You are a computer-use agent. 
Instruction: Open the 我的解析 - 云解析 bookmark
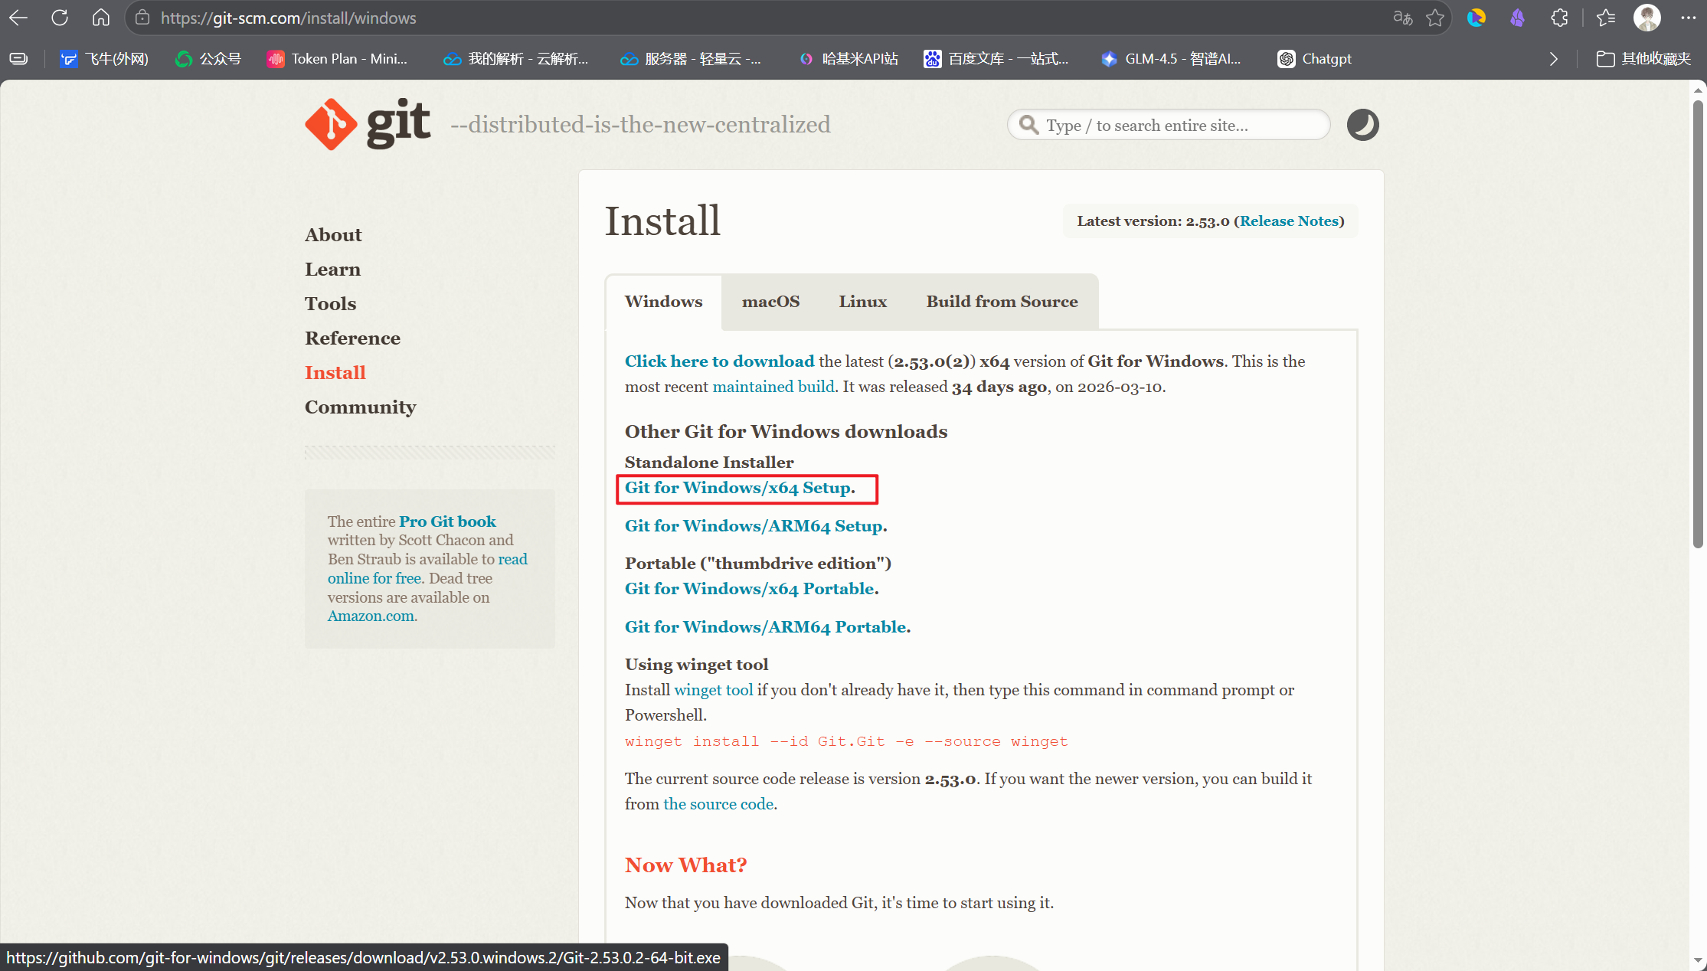[515, 59]
